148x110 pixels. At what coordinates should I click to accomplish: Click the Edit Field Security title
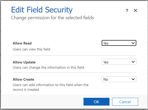[x=42, y=10]
